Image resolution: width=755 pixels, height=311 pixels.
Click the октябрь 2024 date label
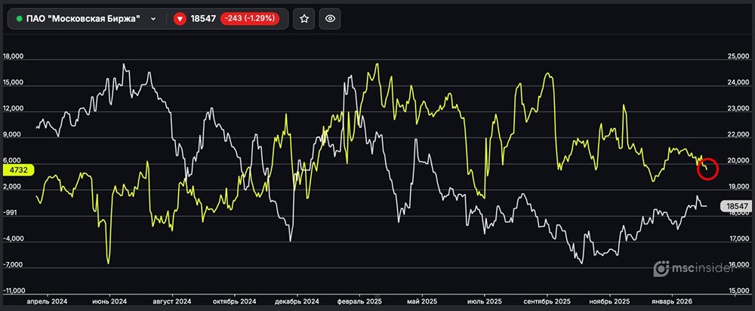click(235, 301)
